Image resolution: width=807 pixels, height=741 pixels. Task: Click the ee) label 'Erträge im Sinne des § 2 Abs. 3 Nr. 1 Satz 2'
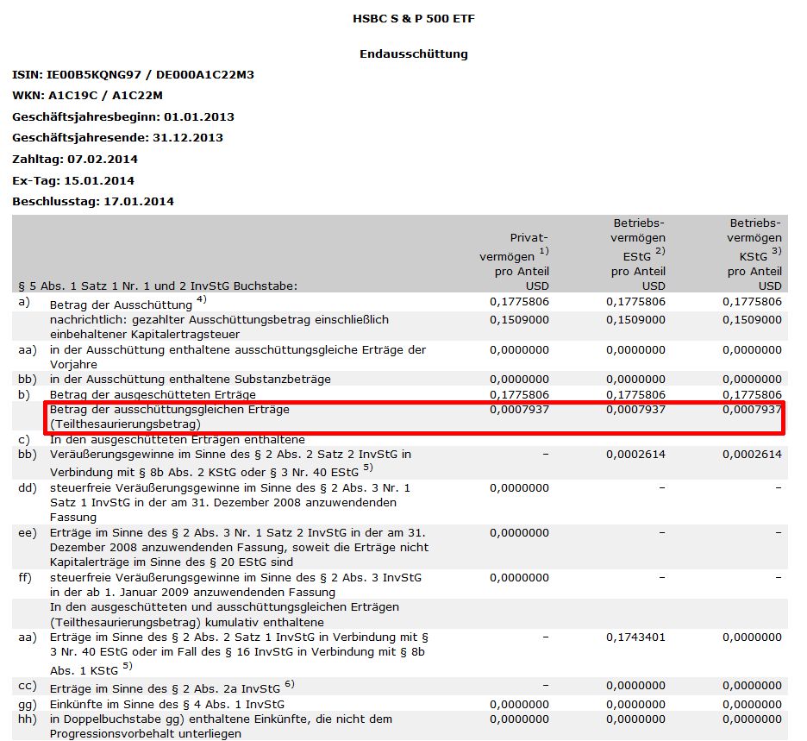pos(240,548)
